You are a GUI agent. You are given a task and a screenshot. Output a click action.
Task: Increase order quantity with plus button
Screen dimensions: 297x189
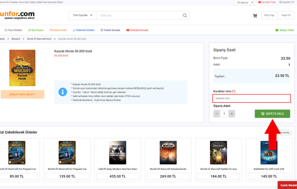coord(232,114)
